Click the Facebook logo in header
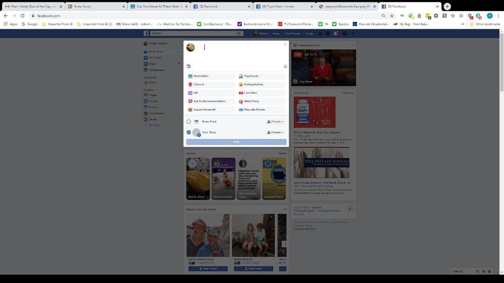This screenshot has width=504, height=283. (146, 34)
